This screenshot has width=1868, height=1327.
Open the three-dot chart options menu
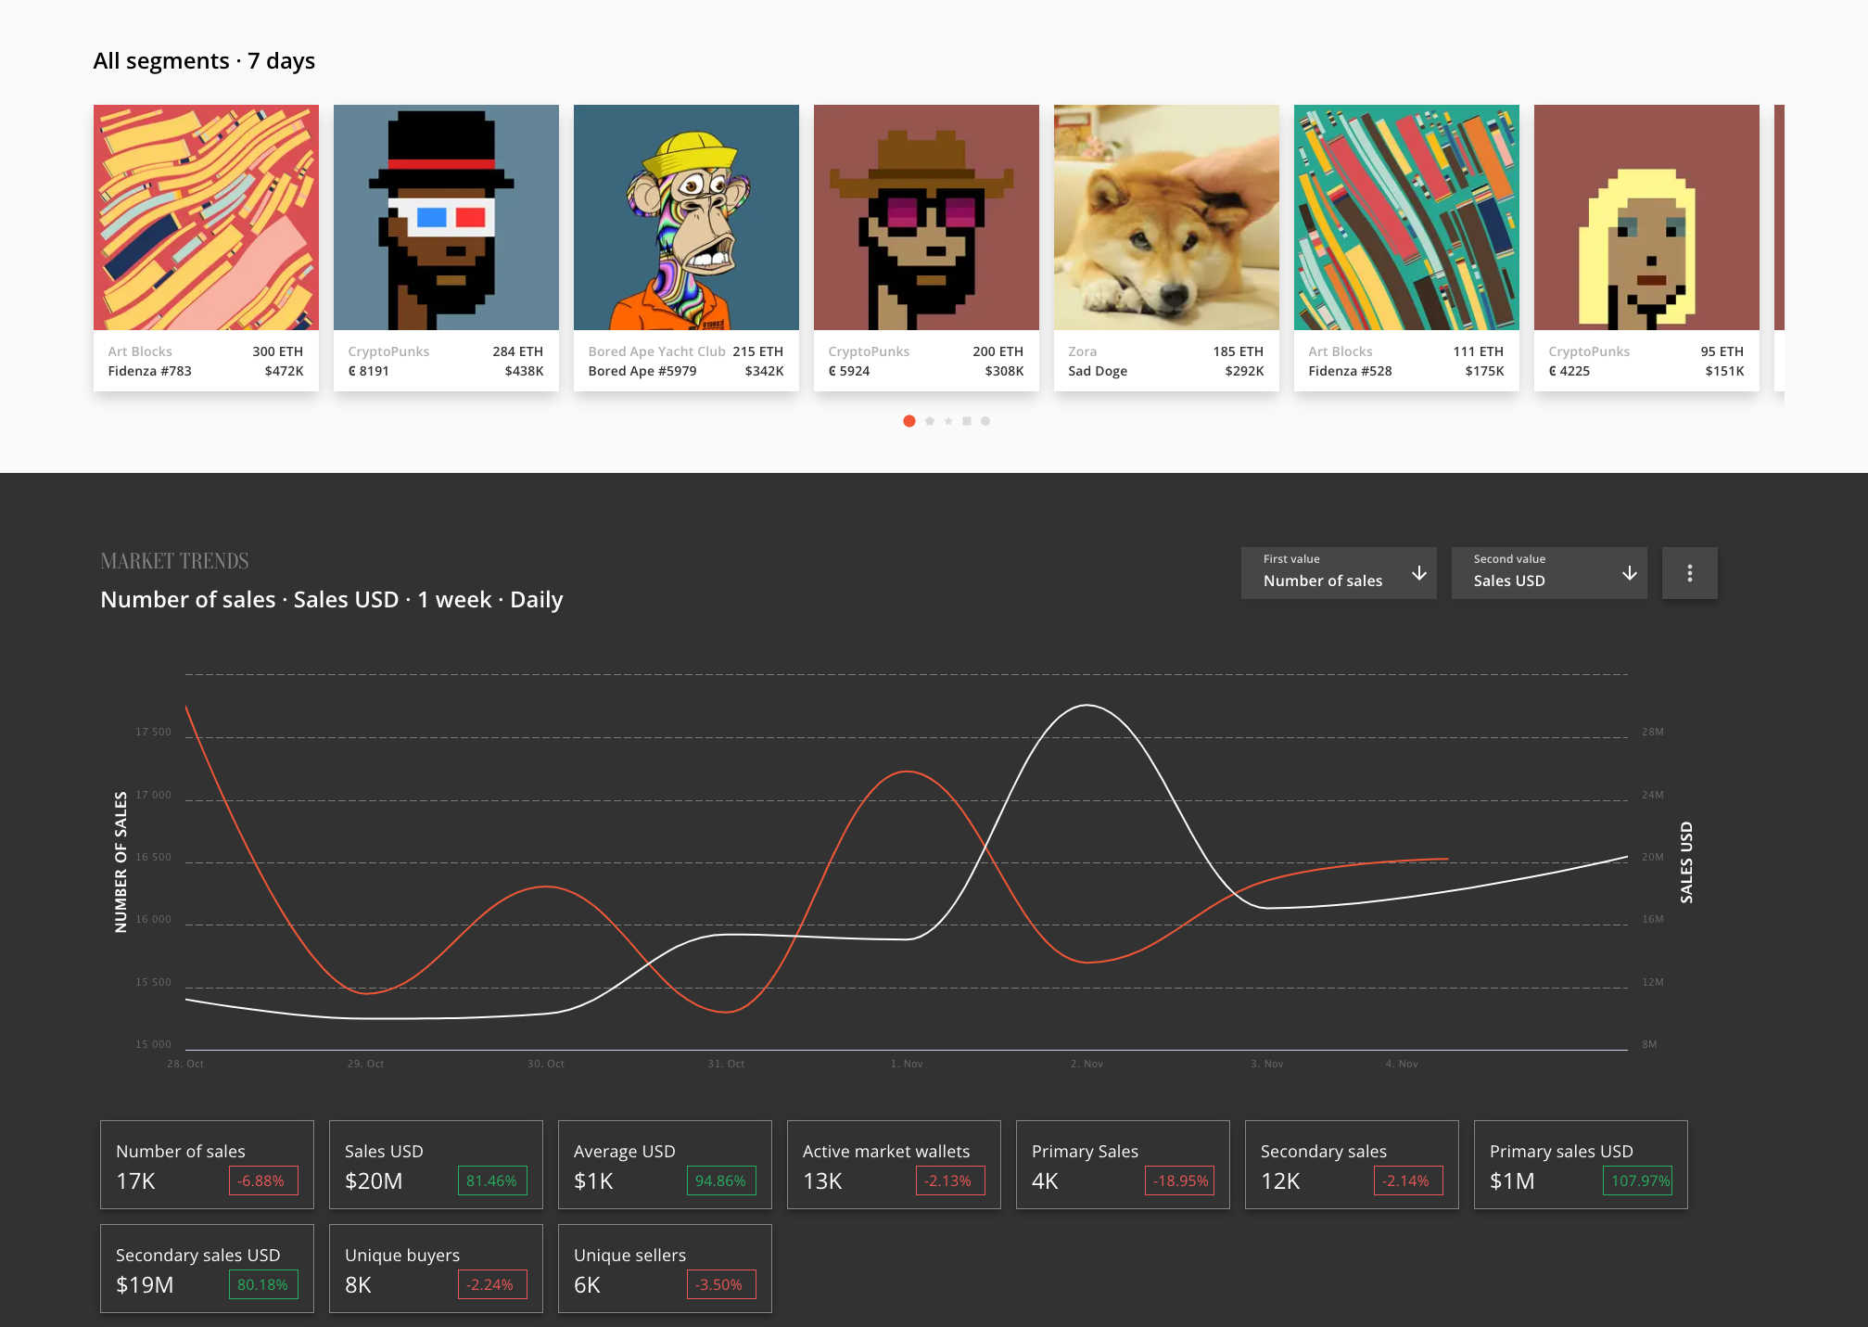point(1689,573)
